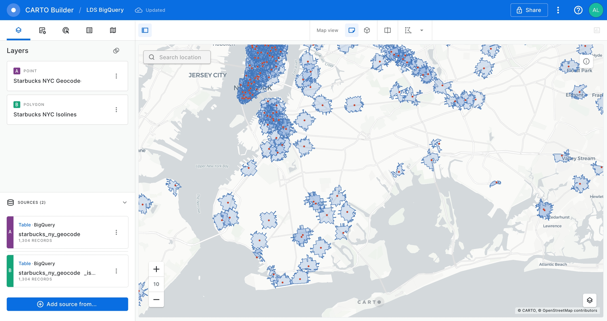This screenshot has height=321, width=607.
Task: Zoom out the map
Action: (156, 299)
